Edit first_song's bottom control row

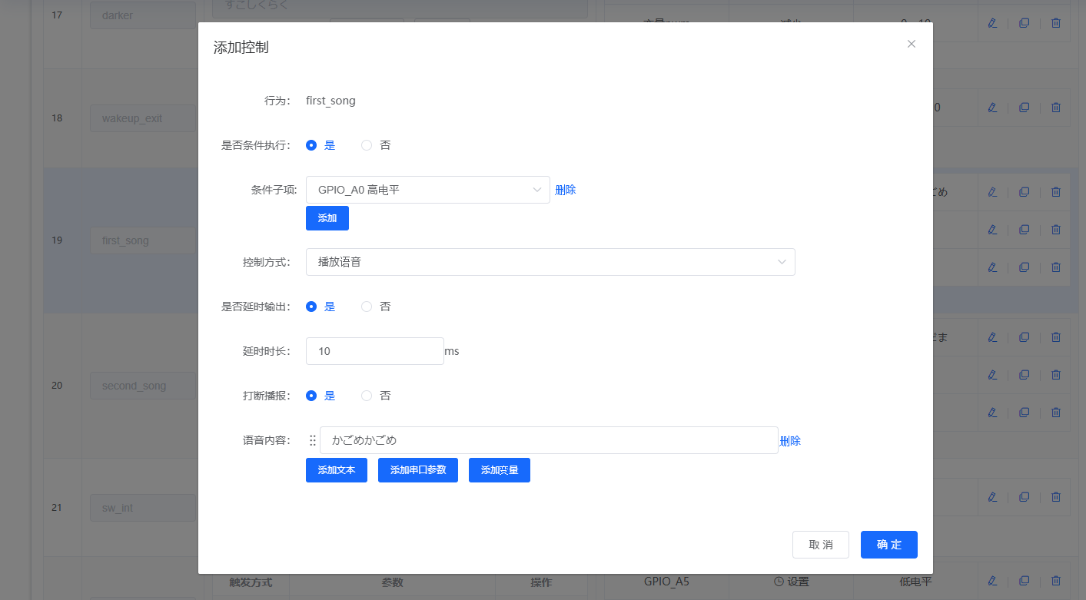coord(992,267)
